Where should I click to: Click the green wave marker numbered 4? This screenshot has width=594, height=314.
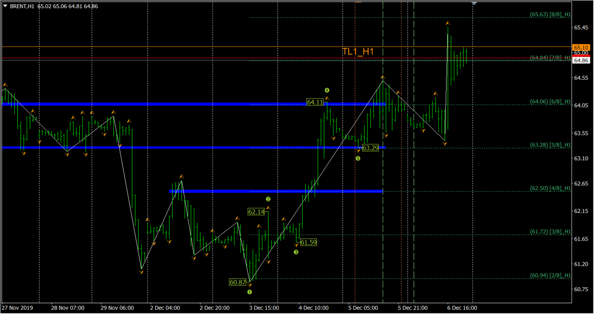[x=327, y=90]
